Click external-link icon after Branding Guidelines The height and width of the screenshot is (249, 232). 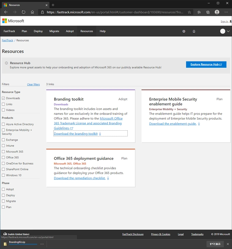72,128
